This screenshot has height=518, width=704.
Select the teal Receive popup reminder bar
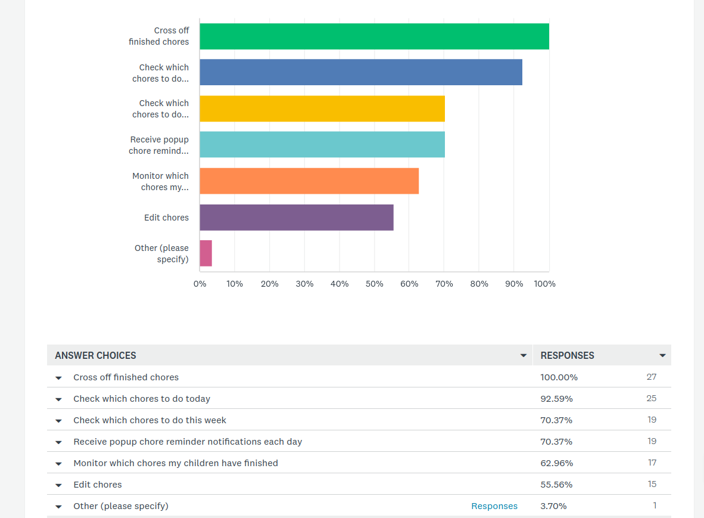click(x=322, y=144)
